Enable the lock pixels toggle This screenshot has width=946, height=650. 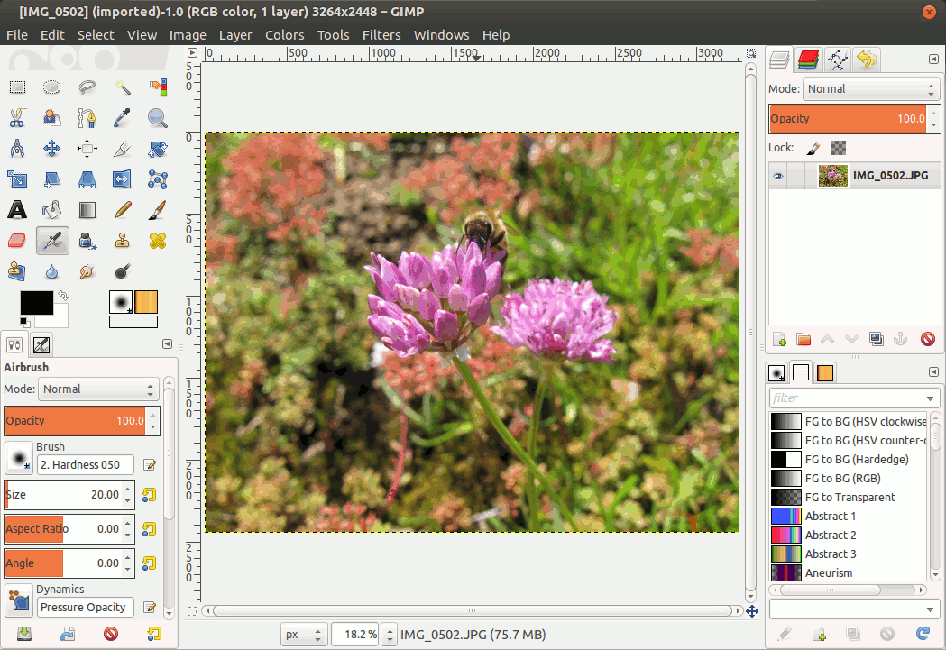point(813,148)
